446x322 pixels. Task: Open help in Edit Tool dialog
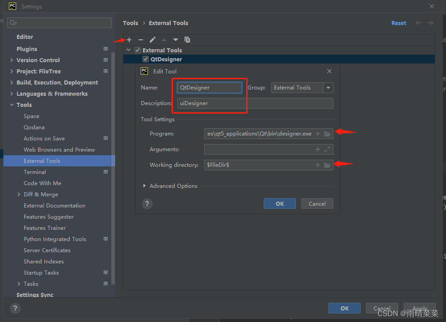pyautogui.click(x=147, y=204)
